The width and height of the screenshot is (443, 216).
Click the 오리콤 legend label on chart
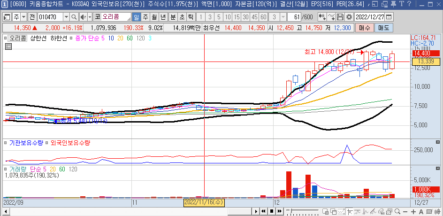point(17,39)
